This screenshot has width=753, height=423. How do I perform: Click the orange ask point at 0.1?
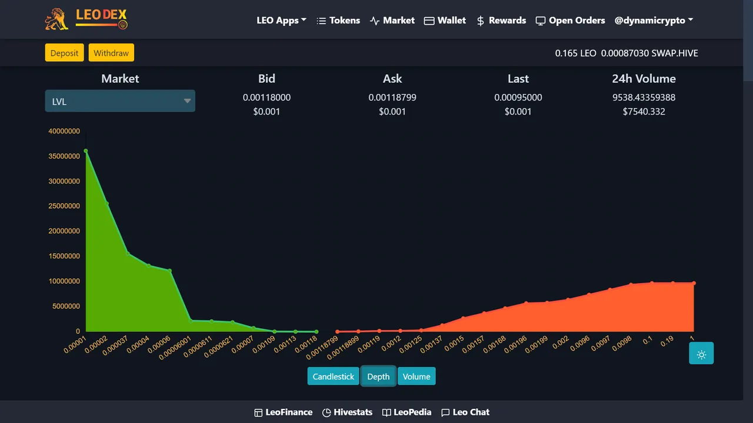(x=652, y=283)
